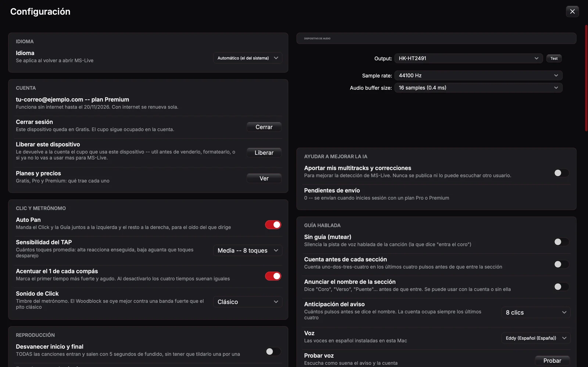Click Liberar to release this device
The height and width of the screenshot is (367, 588).
coord(264,153)
